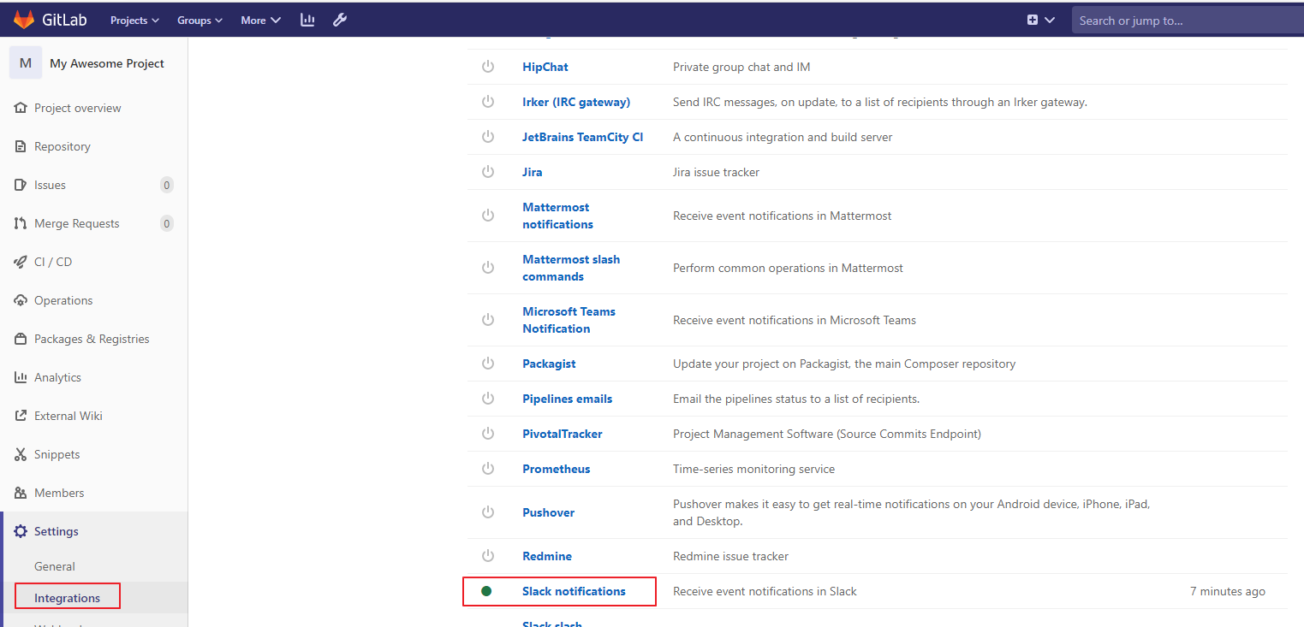Click the Snippets scissors icon in sidebar
This screenshot has height=627, width=1304.
point(21,454)
